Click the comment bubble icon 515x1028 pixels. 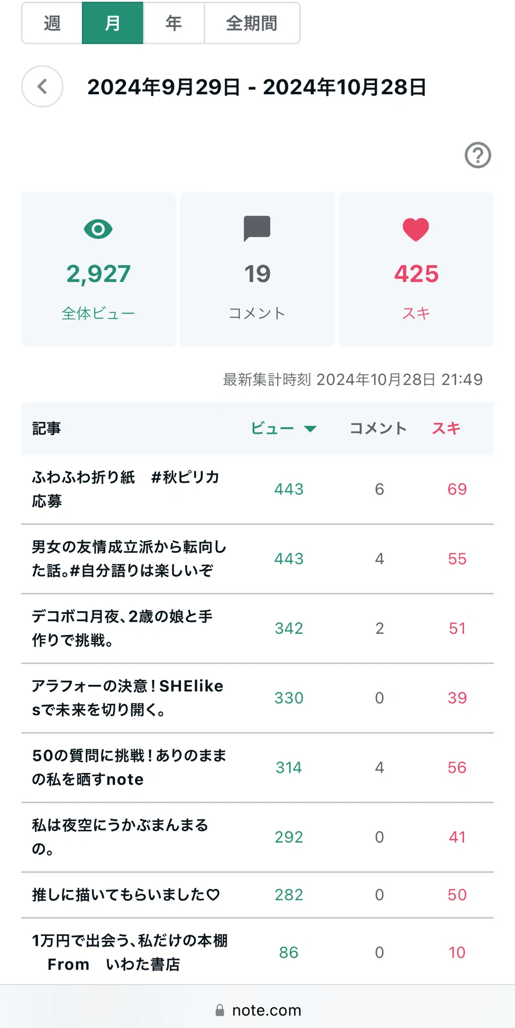[257, 229]
